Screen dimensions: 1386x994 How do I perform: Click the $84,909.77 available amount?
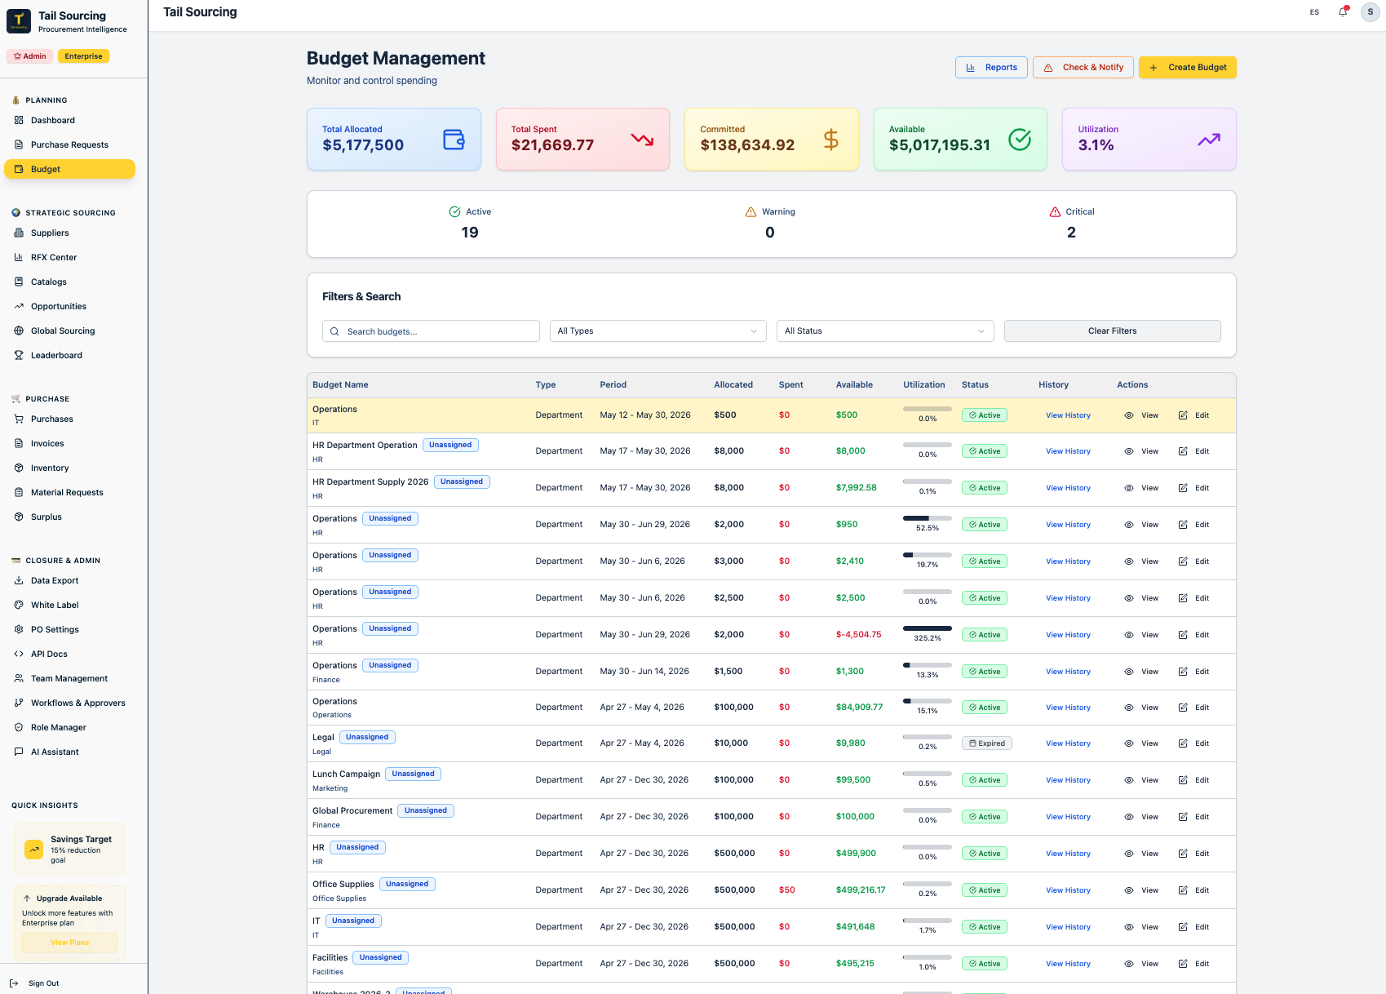[x=859, y=707]
